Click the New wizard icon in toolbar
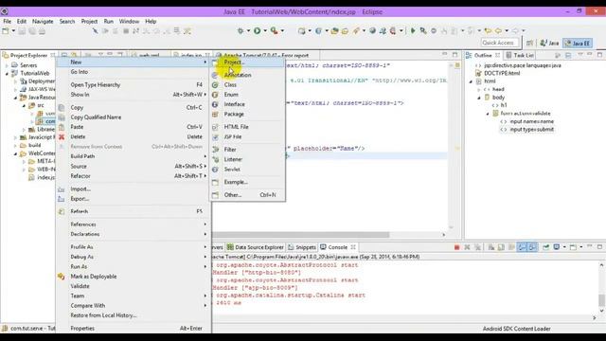Image resolution: width=606 pixels, height=341 pixels. pos(6,31)
